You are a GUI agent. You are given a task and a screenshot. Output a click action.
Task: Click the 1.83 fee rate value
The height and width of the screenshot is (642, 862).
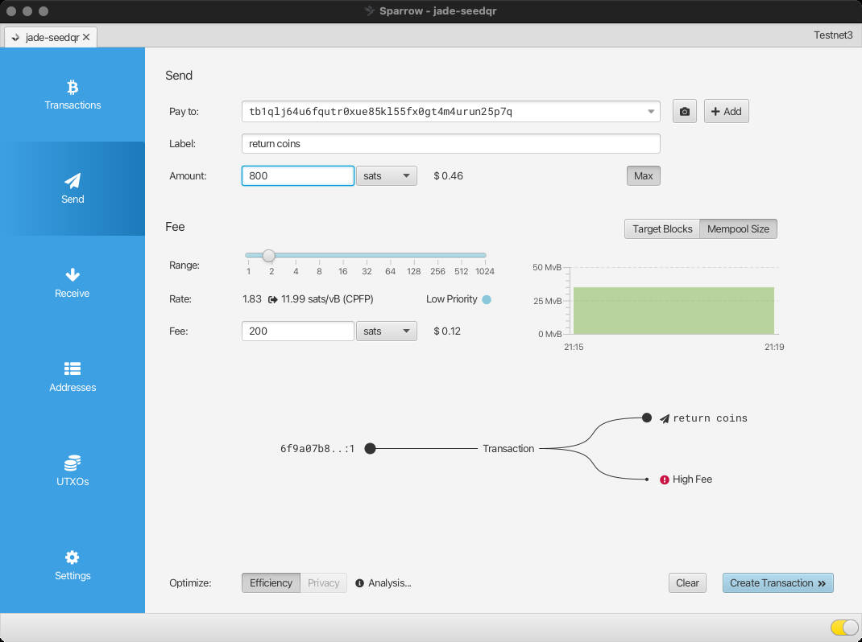(x=252, y=299)
